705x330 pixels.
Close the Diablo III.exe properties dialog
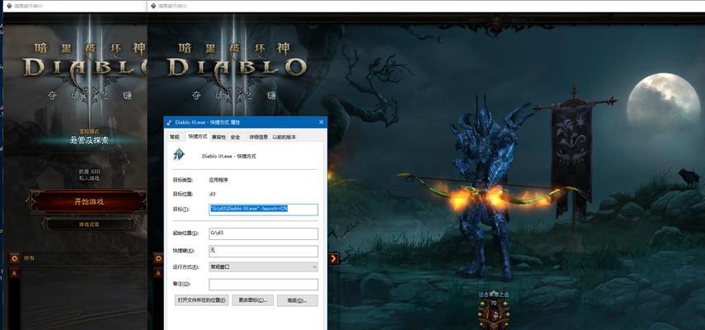pos(321,122)
